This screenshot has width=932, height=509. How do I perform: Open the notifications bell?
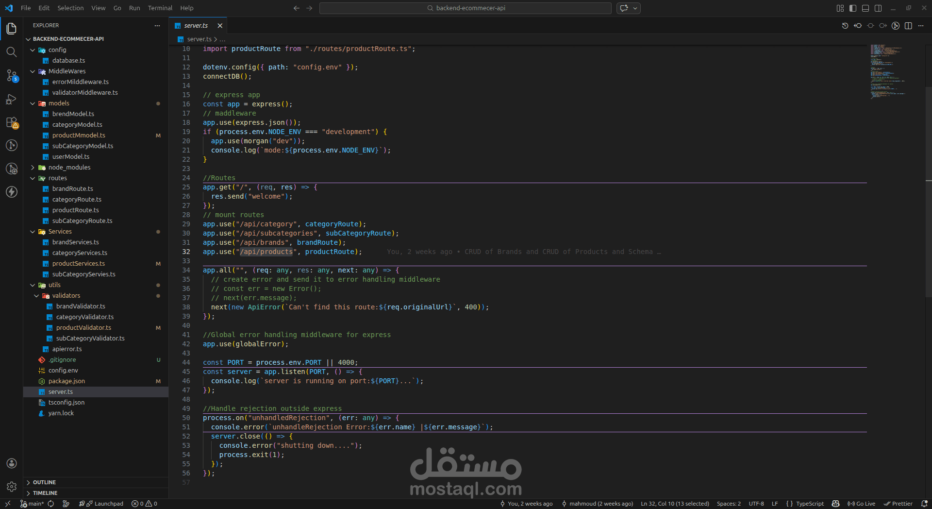click(924, 504)
